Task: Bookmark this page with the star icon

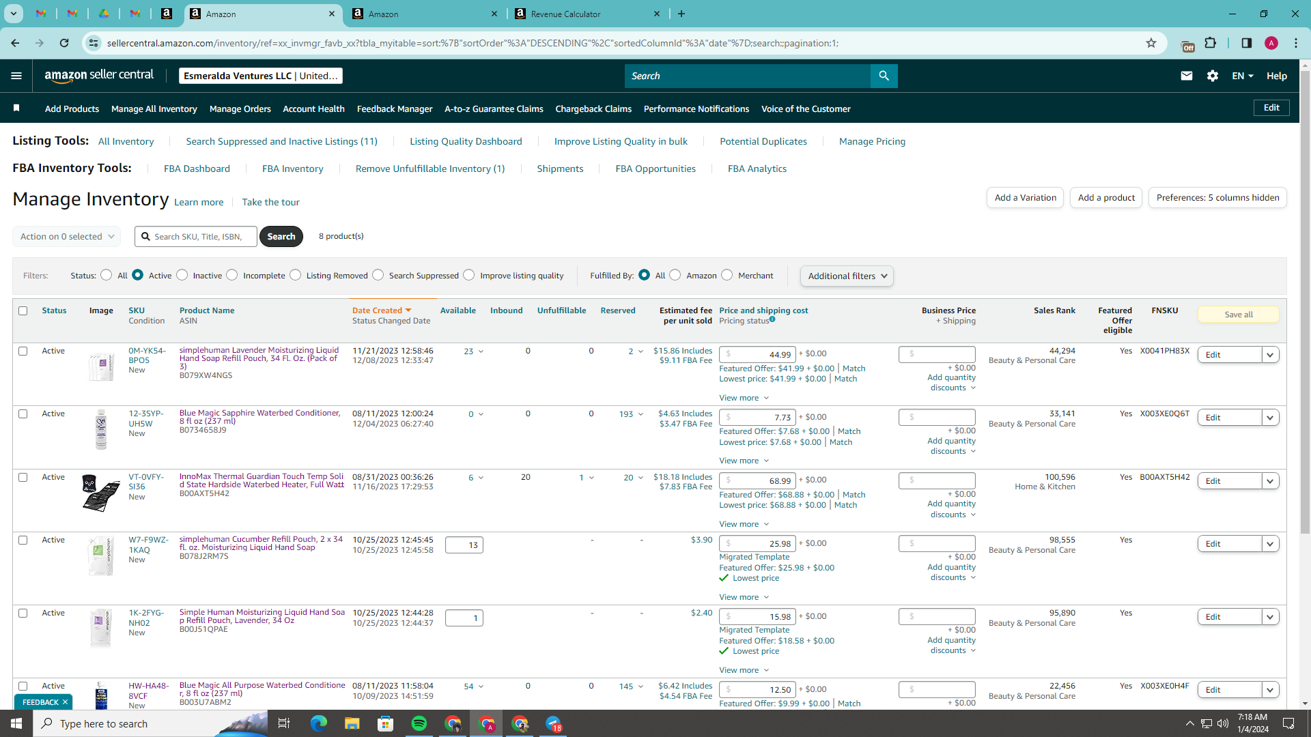Action: [1151, 43]
